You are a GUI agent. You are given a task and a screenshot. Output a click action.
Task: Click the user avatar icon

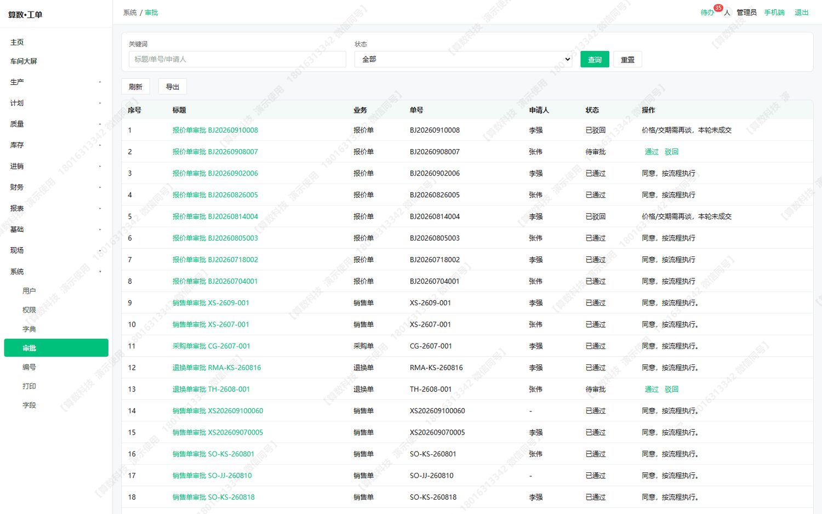click(727, 13)
